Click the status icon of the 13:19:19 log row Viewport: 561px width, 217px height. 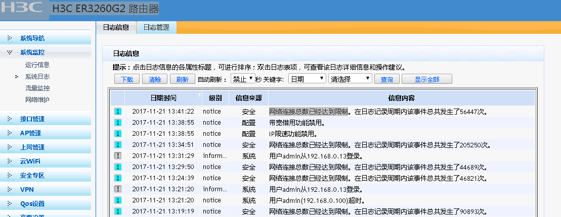tap(118, 211)
